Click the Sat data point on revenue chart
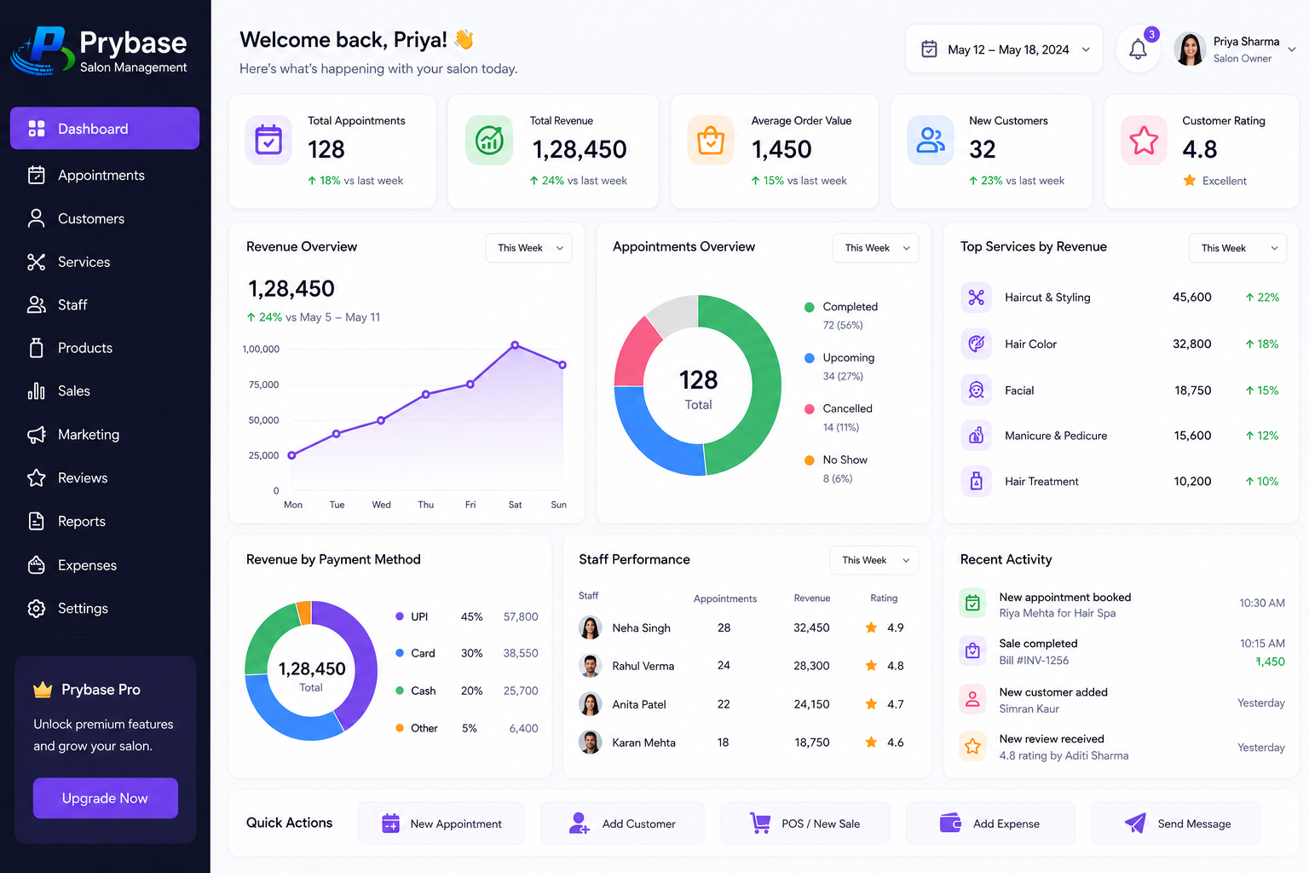The image size is (1309, 873). click(515, 345)
